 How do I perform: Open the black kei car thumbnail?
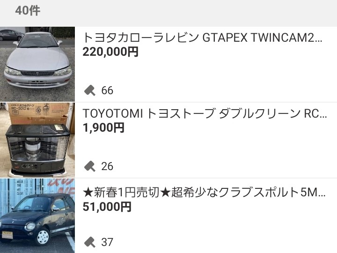click(37, 216)
